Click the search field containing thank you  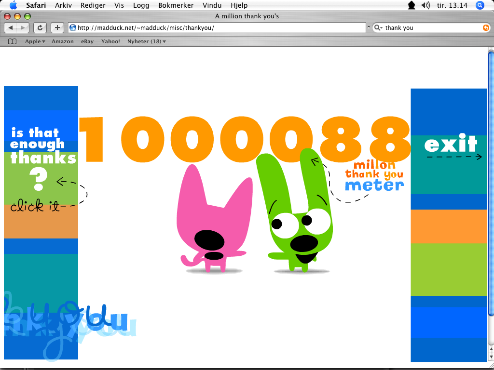point(432,27)
